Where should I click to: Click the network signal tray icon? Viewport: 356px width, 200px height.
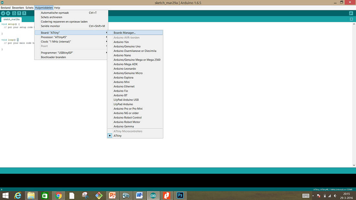[330, 196]
